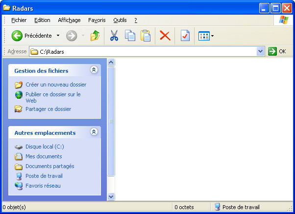Click Poste de travail in status bar
295x214 pixels.
241,207
